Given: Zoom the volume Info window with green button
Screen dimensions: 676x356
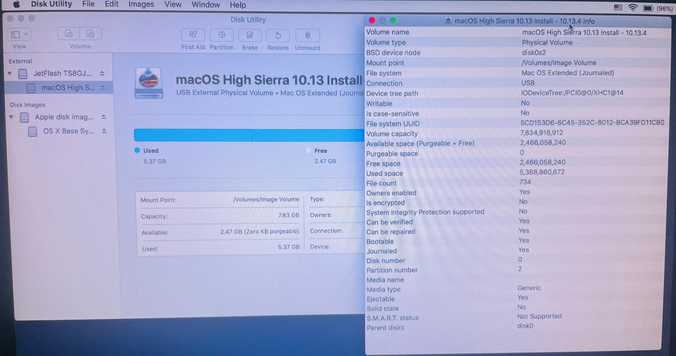Looking at the screenshot, I should pos(393,20).
